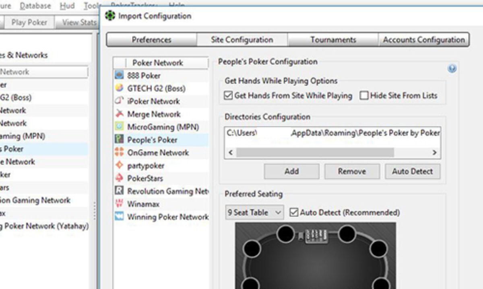The width and height of the screenshot is (483, 289).
Task: Click the People's Poker site icon
Action: click(119, 140)
